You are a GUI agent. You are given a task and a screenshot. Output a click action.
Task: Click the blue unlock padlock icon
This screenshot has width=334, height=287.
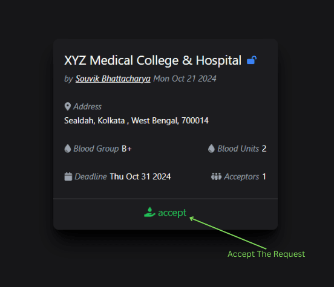[252, 60]
